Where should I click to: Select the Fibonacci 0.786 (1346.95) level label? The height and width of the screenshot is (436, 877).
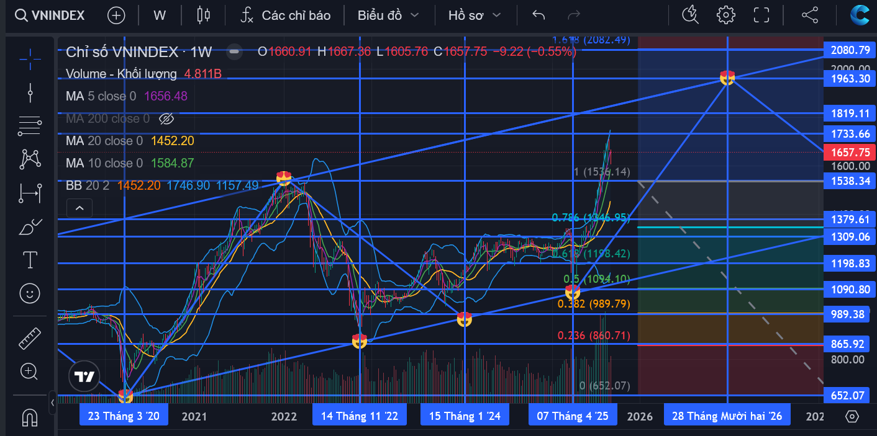tap(591, 218)
